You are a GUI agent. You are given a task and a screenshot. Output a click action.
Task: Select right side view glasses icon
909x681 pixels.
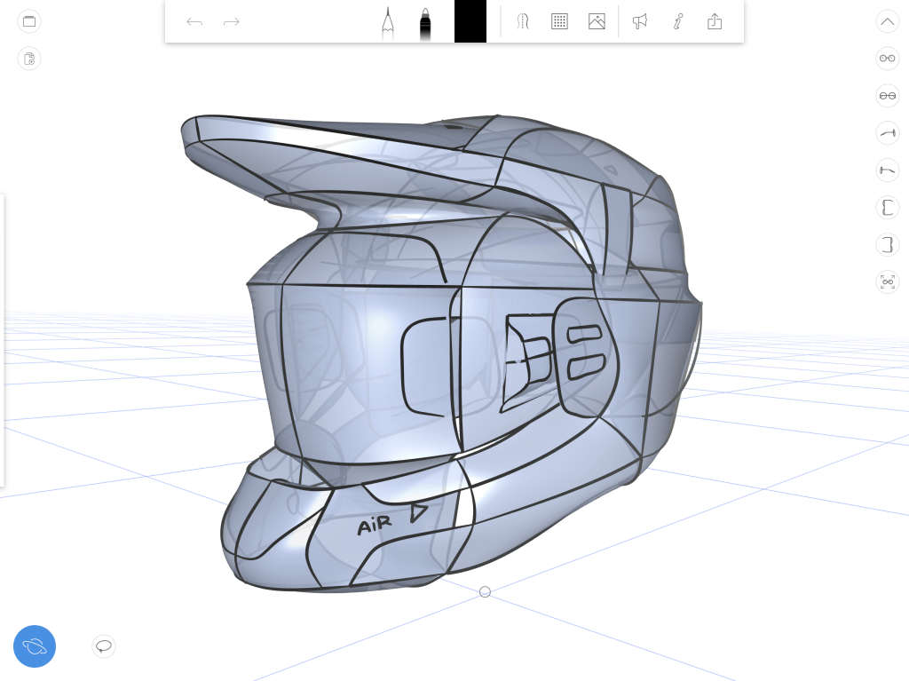point(887,133)
